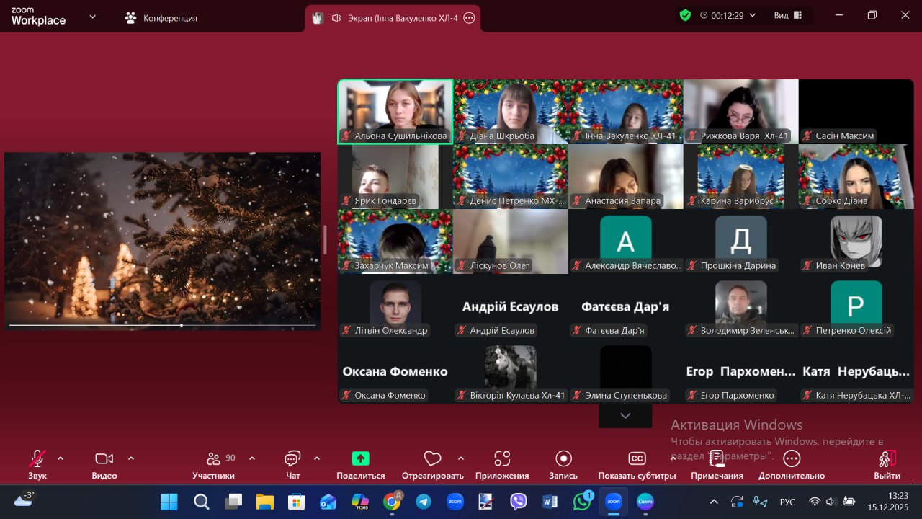Toggle camera with Видео button

pyautogui.click(x=104, y=459)
